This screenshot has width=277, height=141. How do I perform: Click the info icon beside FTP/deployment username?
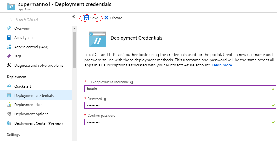pyautogui.click(x=132, y=82)
